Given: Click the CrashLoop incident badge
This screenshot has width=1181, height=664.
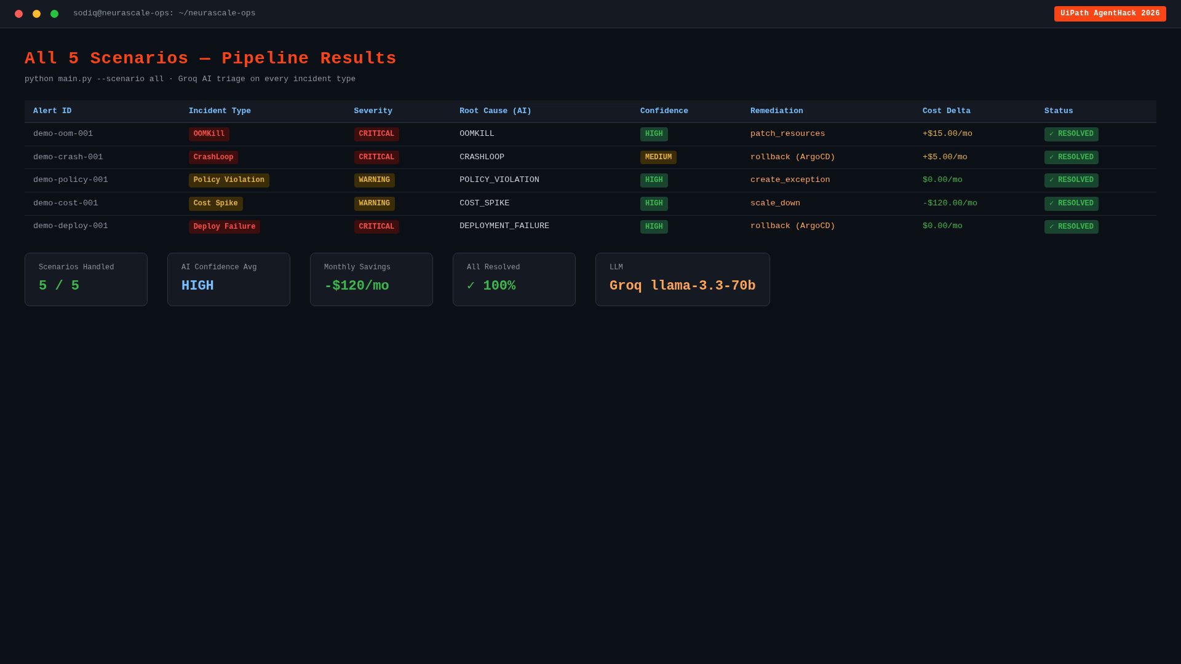Looking at the screenshot, I should click(x=213, y=157).
